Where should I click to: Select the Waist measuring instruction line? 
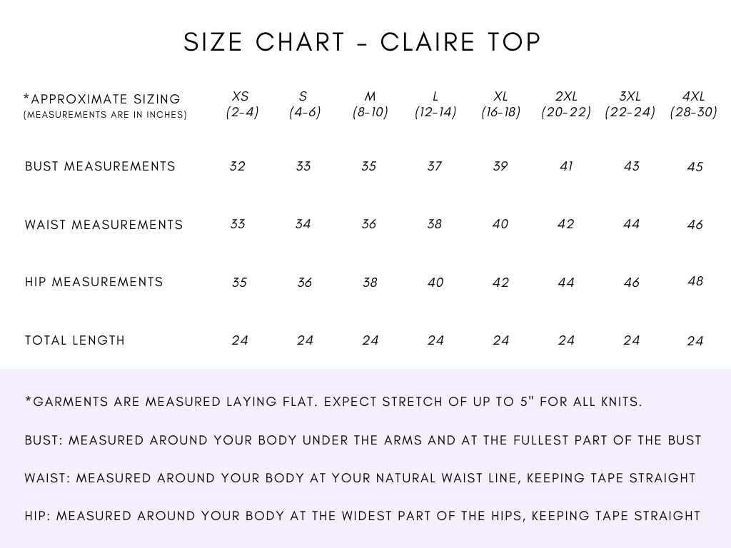pos(360,478)
